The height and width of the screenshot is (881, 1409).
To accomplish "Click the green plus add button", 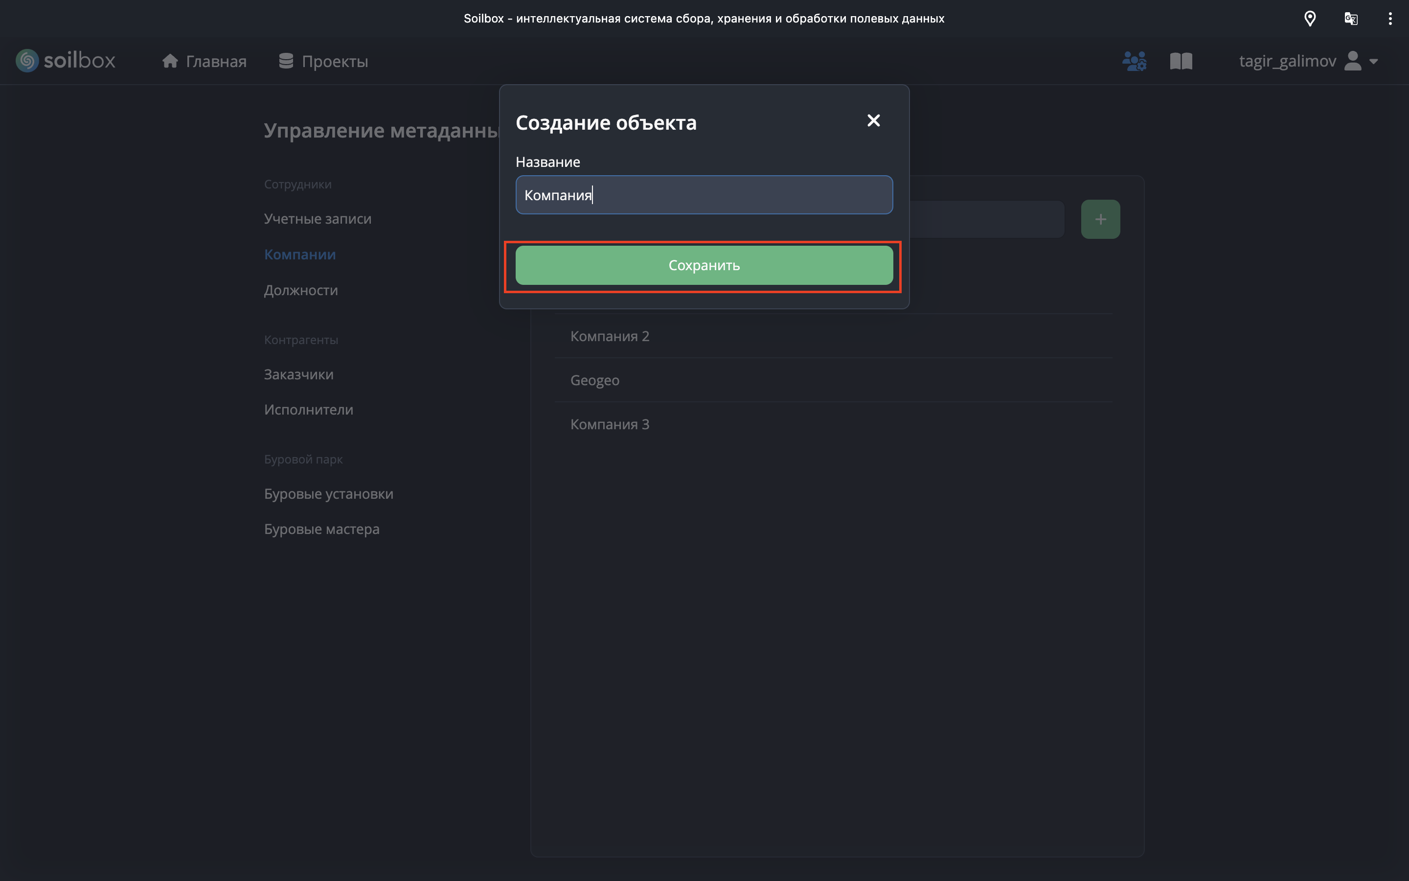I will (x=1100, y=219).
